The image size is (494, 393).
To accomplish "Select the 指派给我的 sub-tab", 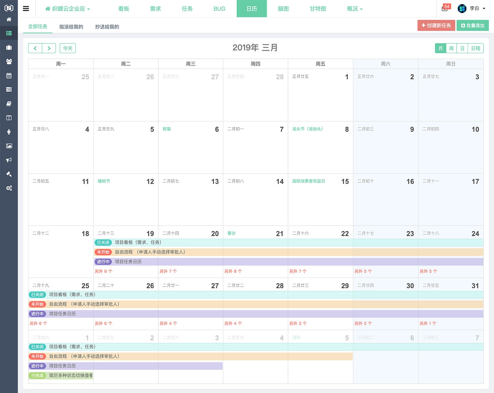I will pos(71,27).
